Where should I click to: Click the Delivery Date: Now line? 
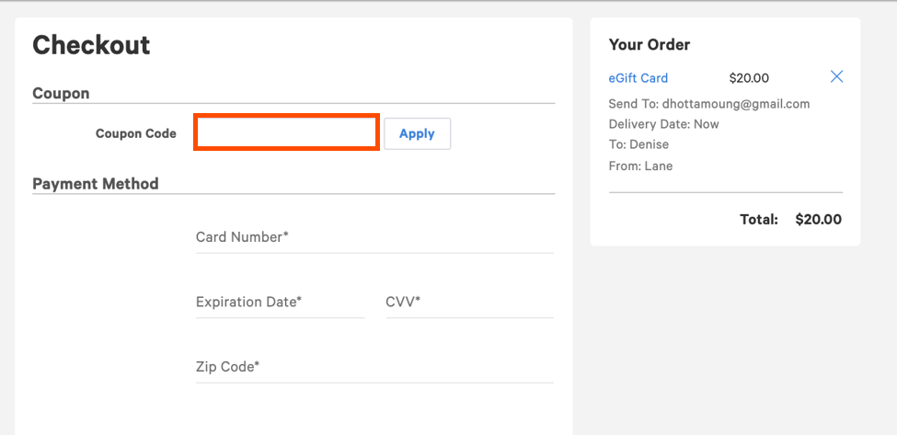[664, 124]
